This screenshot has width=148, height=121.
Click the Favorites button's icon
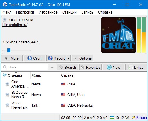coord(83,67)
